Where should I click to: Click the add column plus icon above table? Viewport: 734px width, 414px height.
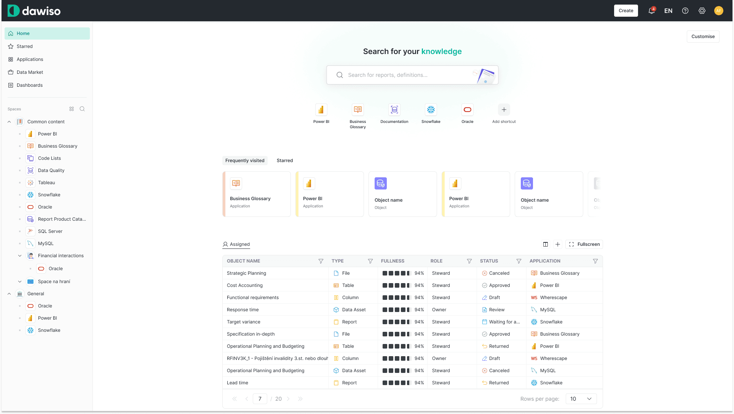click(558, 244)
